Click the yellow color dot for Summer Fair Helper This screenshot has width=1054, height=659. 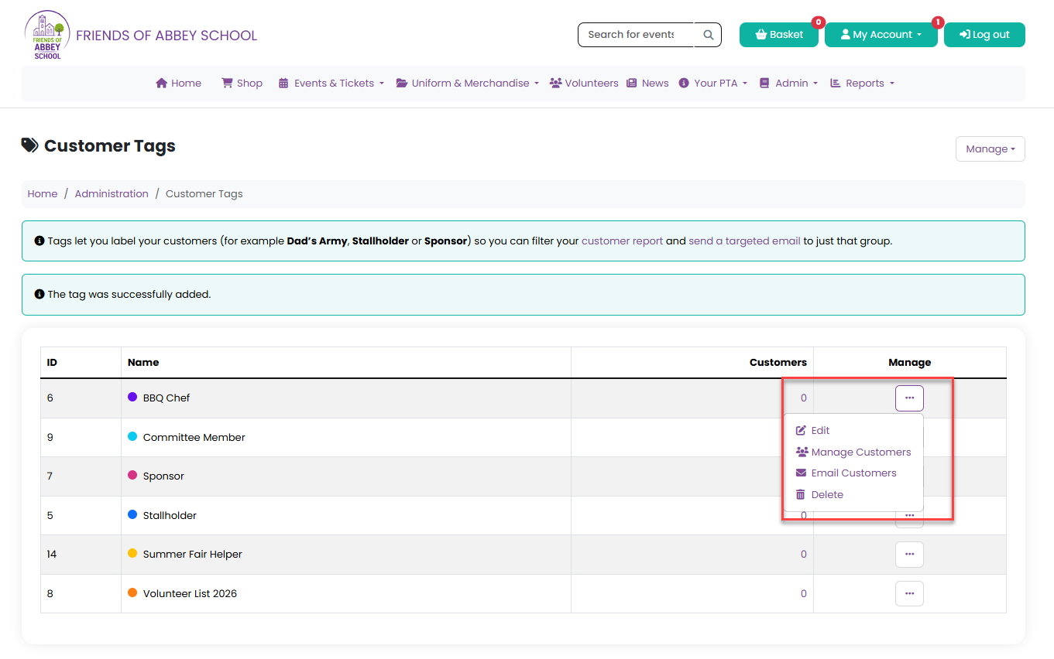click(132, 554)
